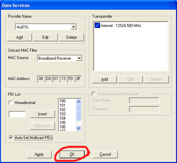177x163 pixels.
Task: Click the OK button
Action: [x=72, y=155]
